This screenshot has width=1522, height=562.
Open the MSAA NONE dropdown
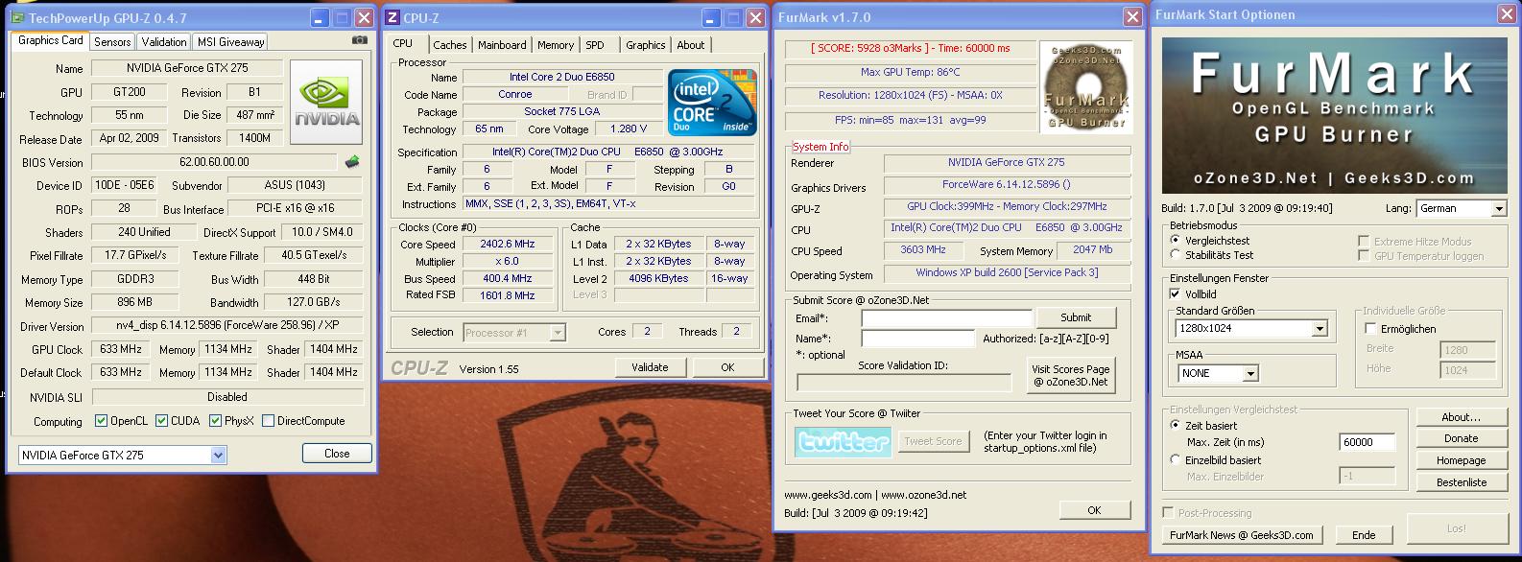coord(1249,373)
